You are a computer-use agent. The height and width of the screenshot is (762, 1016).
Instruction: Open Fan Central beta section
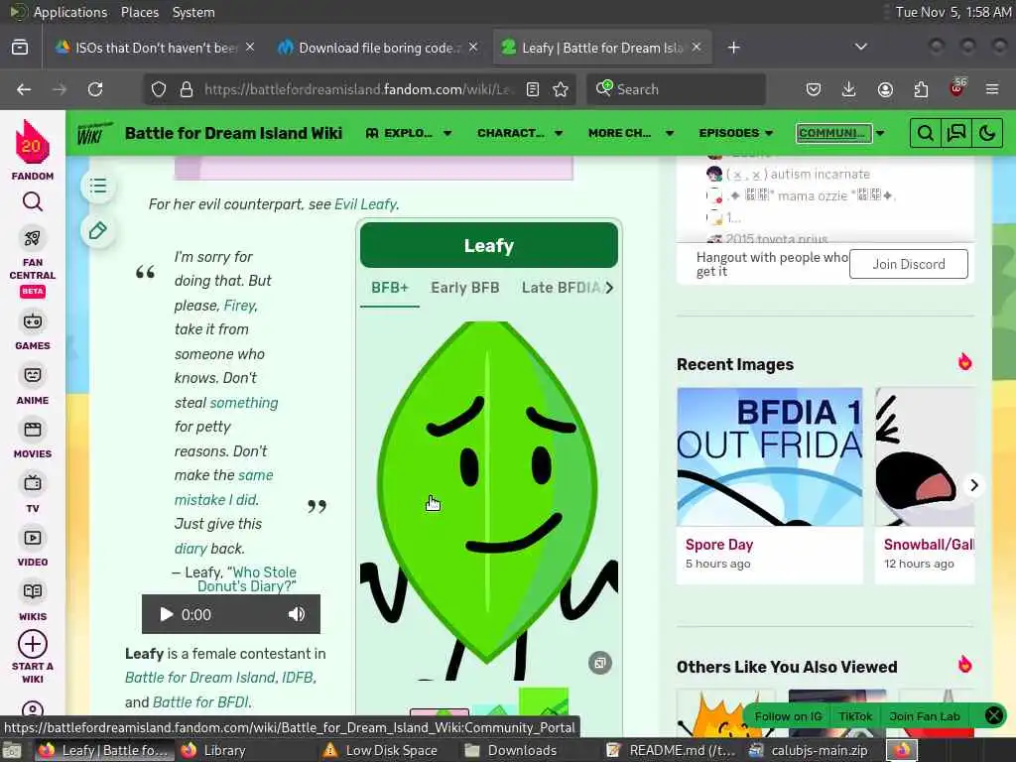click(x=33, y=262)
